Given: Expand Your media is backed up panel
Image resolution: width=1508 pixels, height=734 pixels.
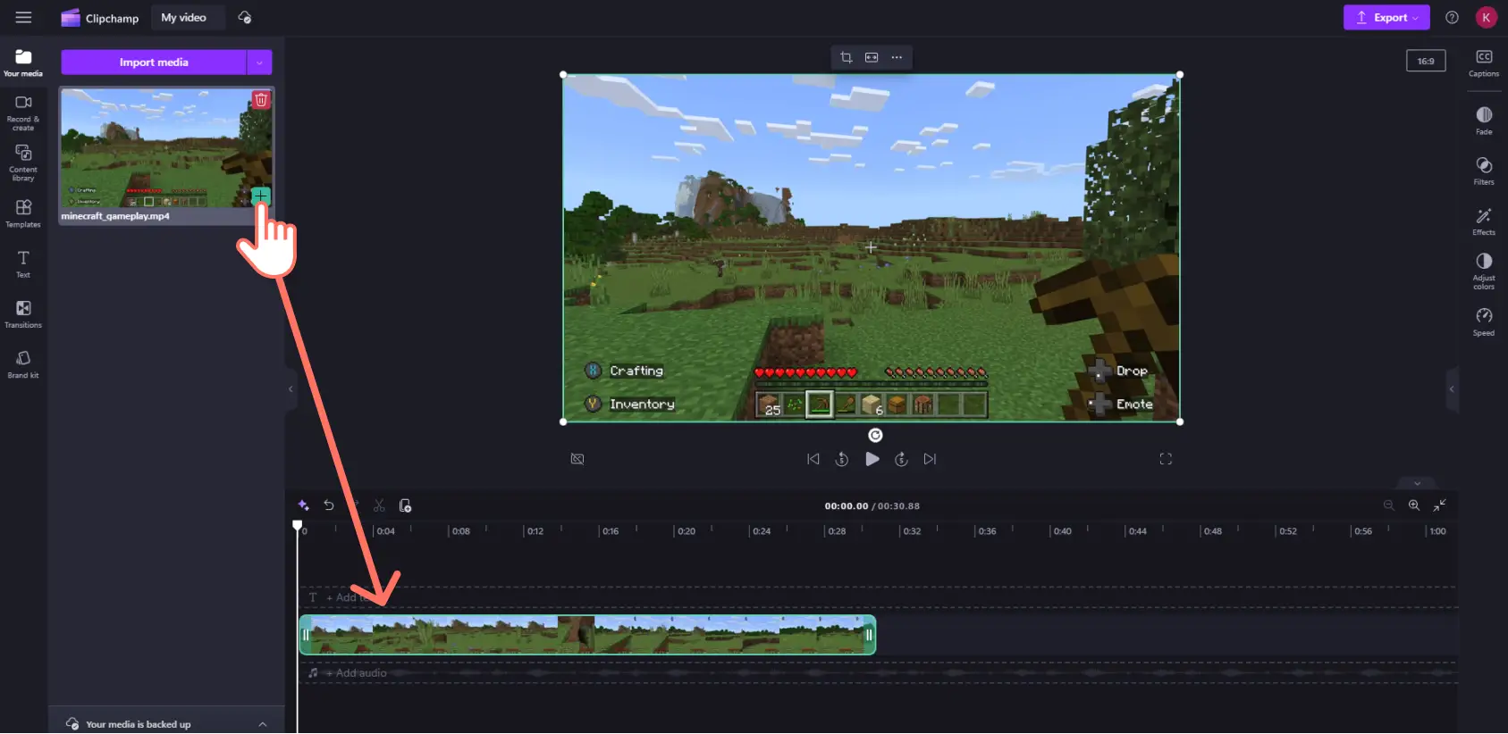Looking at the screenshot, I should coord(262,724).
